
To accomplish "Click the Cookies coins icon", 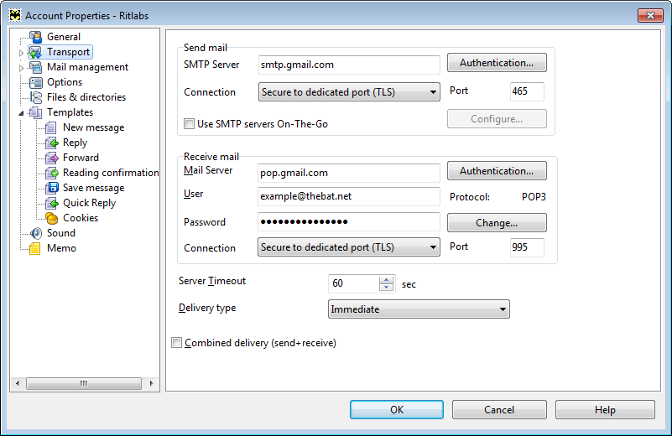I will pyautogui.click(x=52, y=218).
